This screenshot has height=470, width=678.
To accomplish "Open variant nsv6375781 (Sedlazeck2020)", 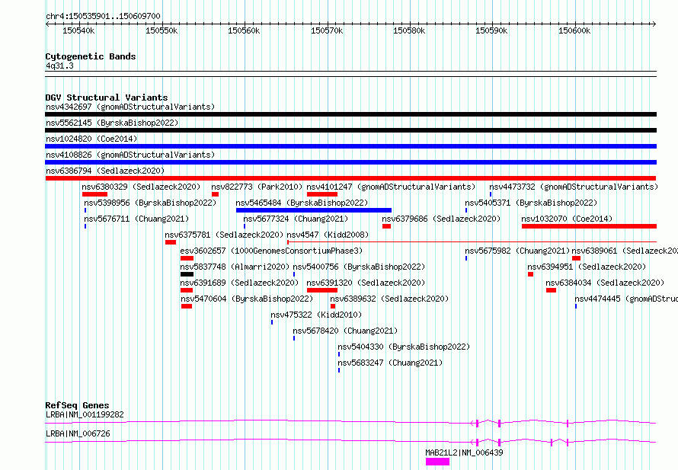I will point(224,235).
